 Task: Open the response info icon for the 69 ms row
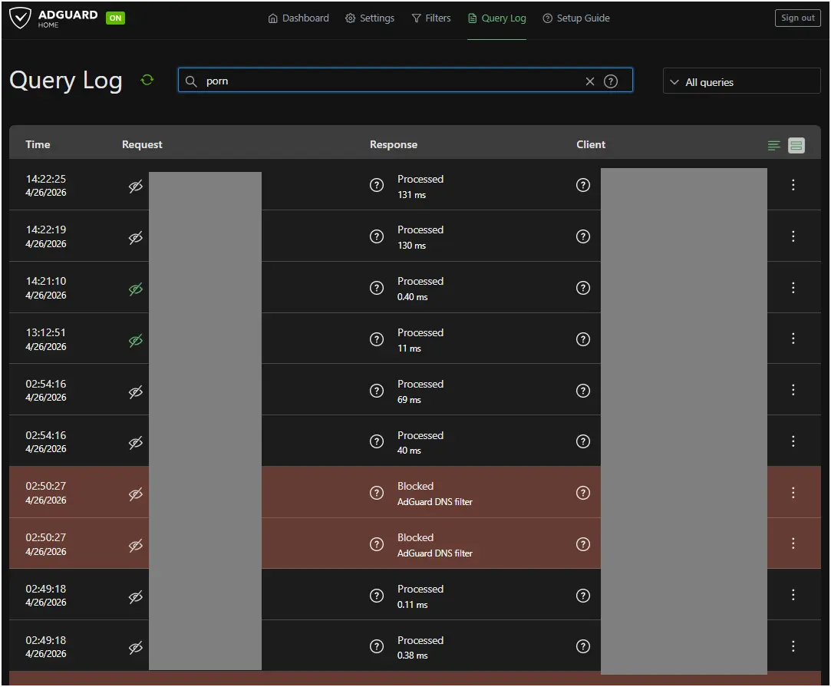coord(376,391)
